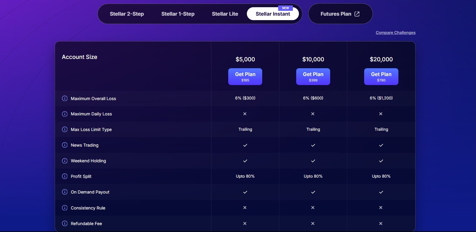Click Upto 80% under $20,000 column
Viewport: 476px width, 232px height.
381,176
